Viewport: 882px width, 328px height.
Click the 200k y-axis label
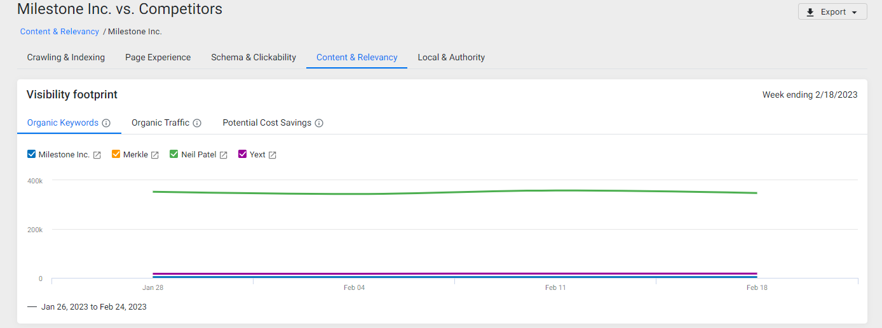(x=35, y=230)
